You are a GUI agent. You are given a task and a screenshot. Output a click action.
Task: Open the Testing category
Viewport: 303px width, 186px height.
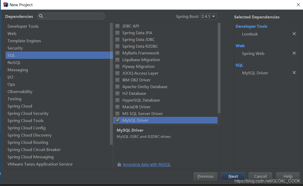[58, 99]
